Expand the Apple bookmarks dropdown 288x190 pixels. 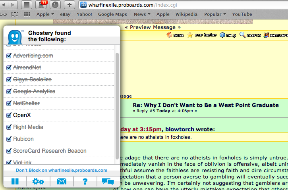(x=45, y=14)
